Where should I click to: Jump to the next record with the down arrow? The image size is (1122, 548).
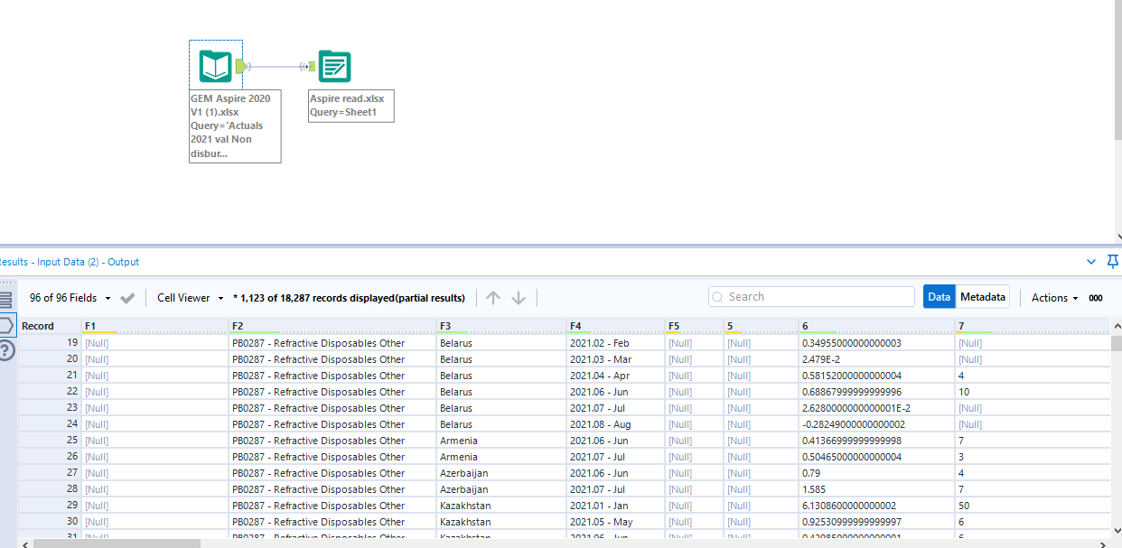[x=519, y=298]
